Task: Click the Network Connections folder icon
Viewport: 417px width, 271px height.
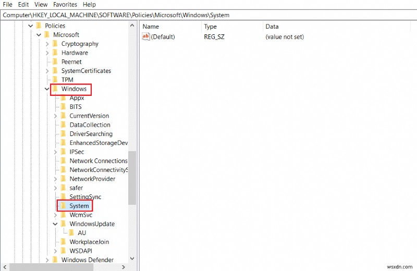Action: tap(63, 161)
